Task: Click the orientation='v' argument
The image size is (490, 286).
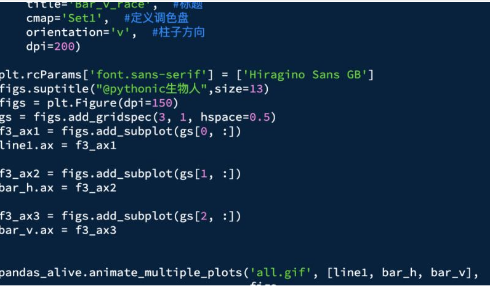Action: pos(78,32)
